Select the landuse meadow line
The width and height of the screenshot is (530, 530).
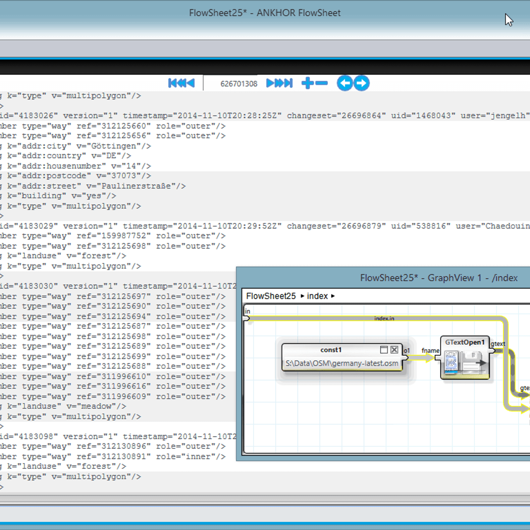63,406
